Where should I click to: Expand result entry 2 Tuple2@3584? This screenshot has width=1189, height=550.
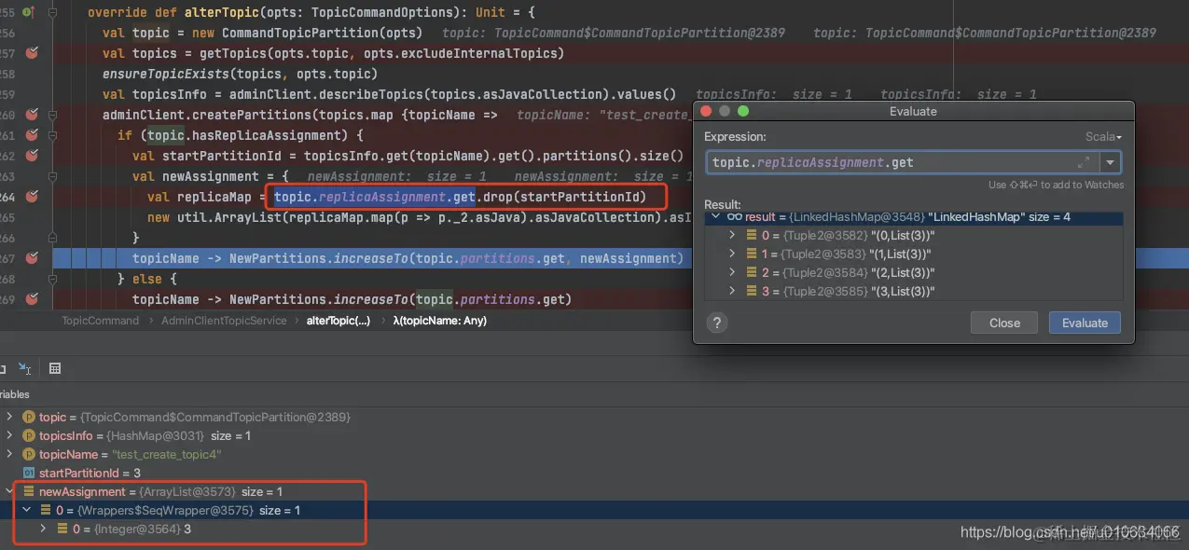pos(734,272)
